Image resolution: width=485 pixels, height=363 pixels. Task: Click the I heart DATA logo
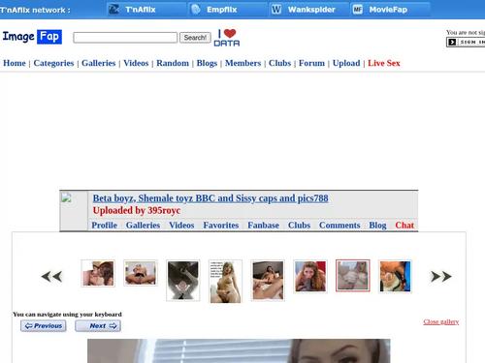pyautogui.click(x=227, y=38)
